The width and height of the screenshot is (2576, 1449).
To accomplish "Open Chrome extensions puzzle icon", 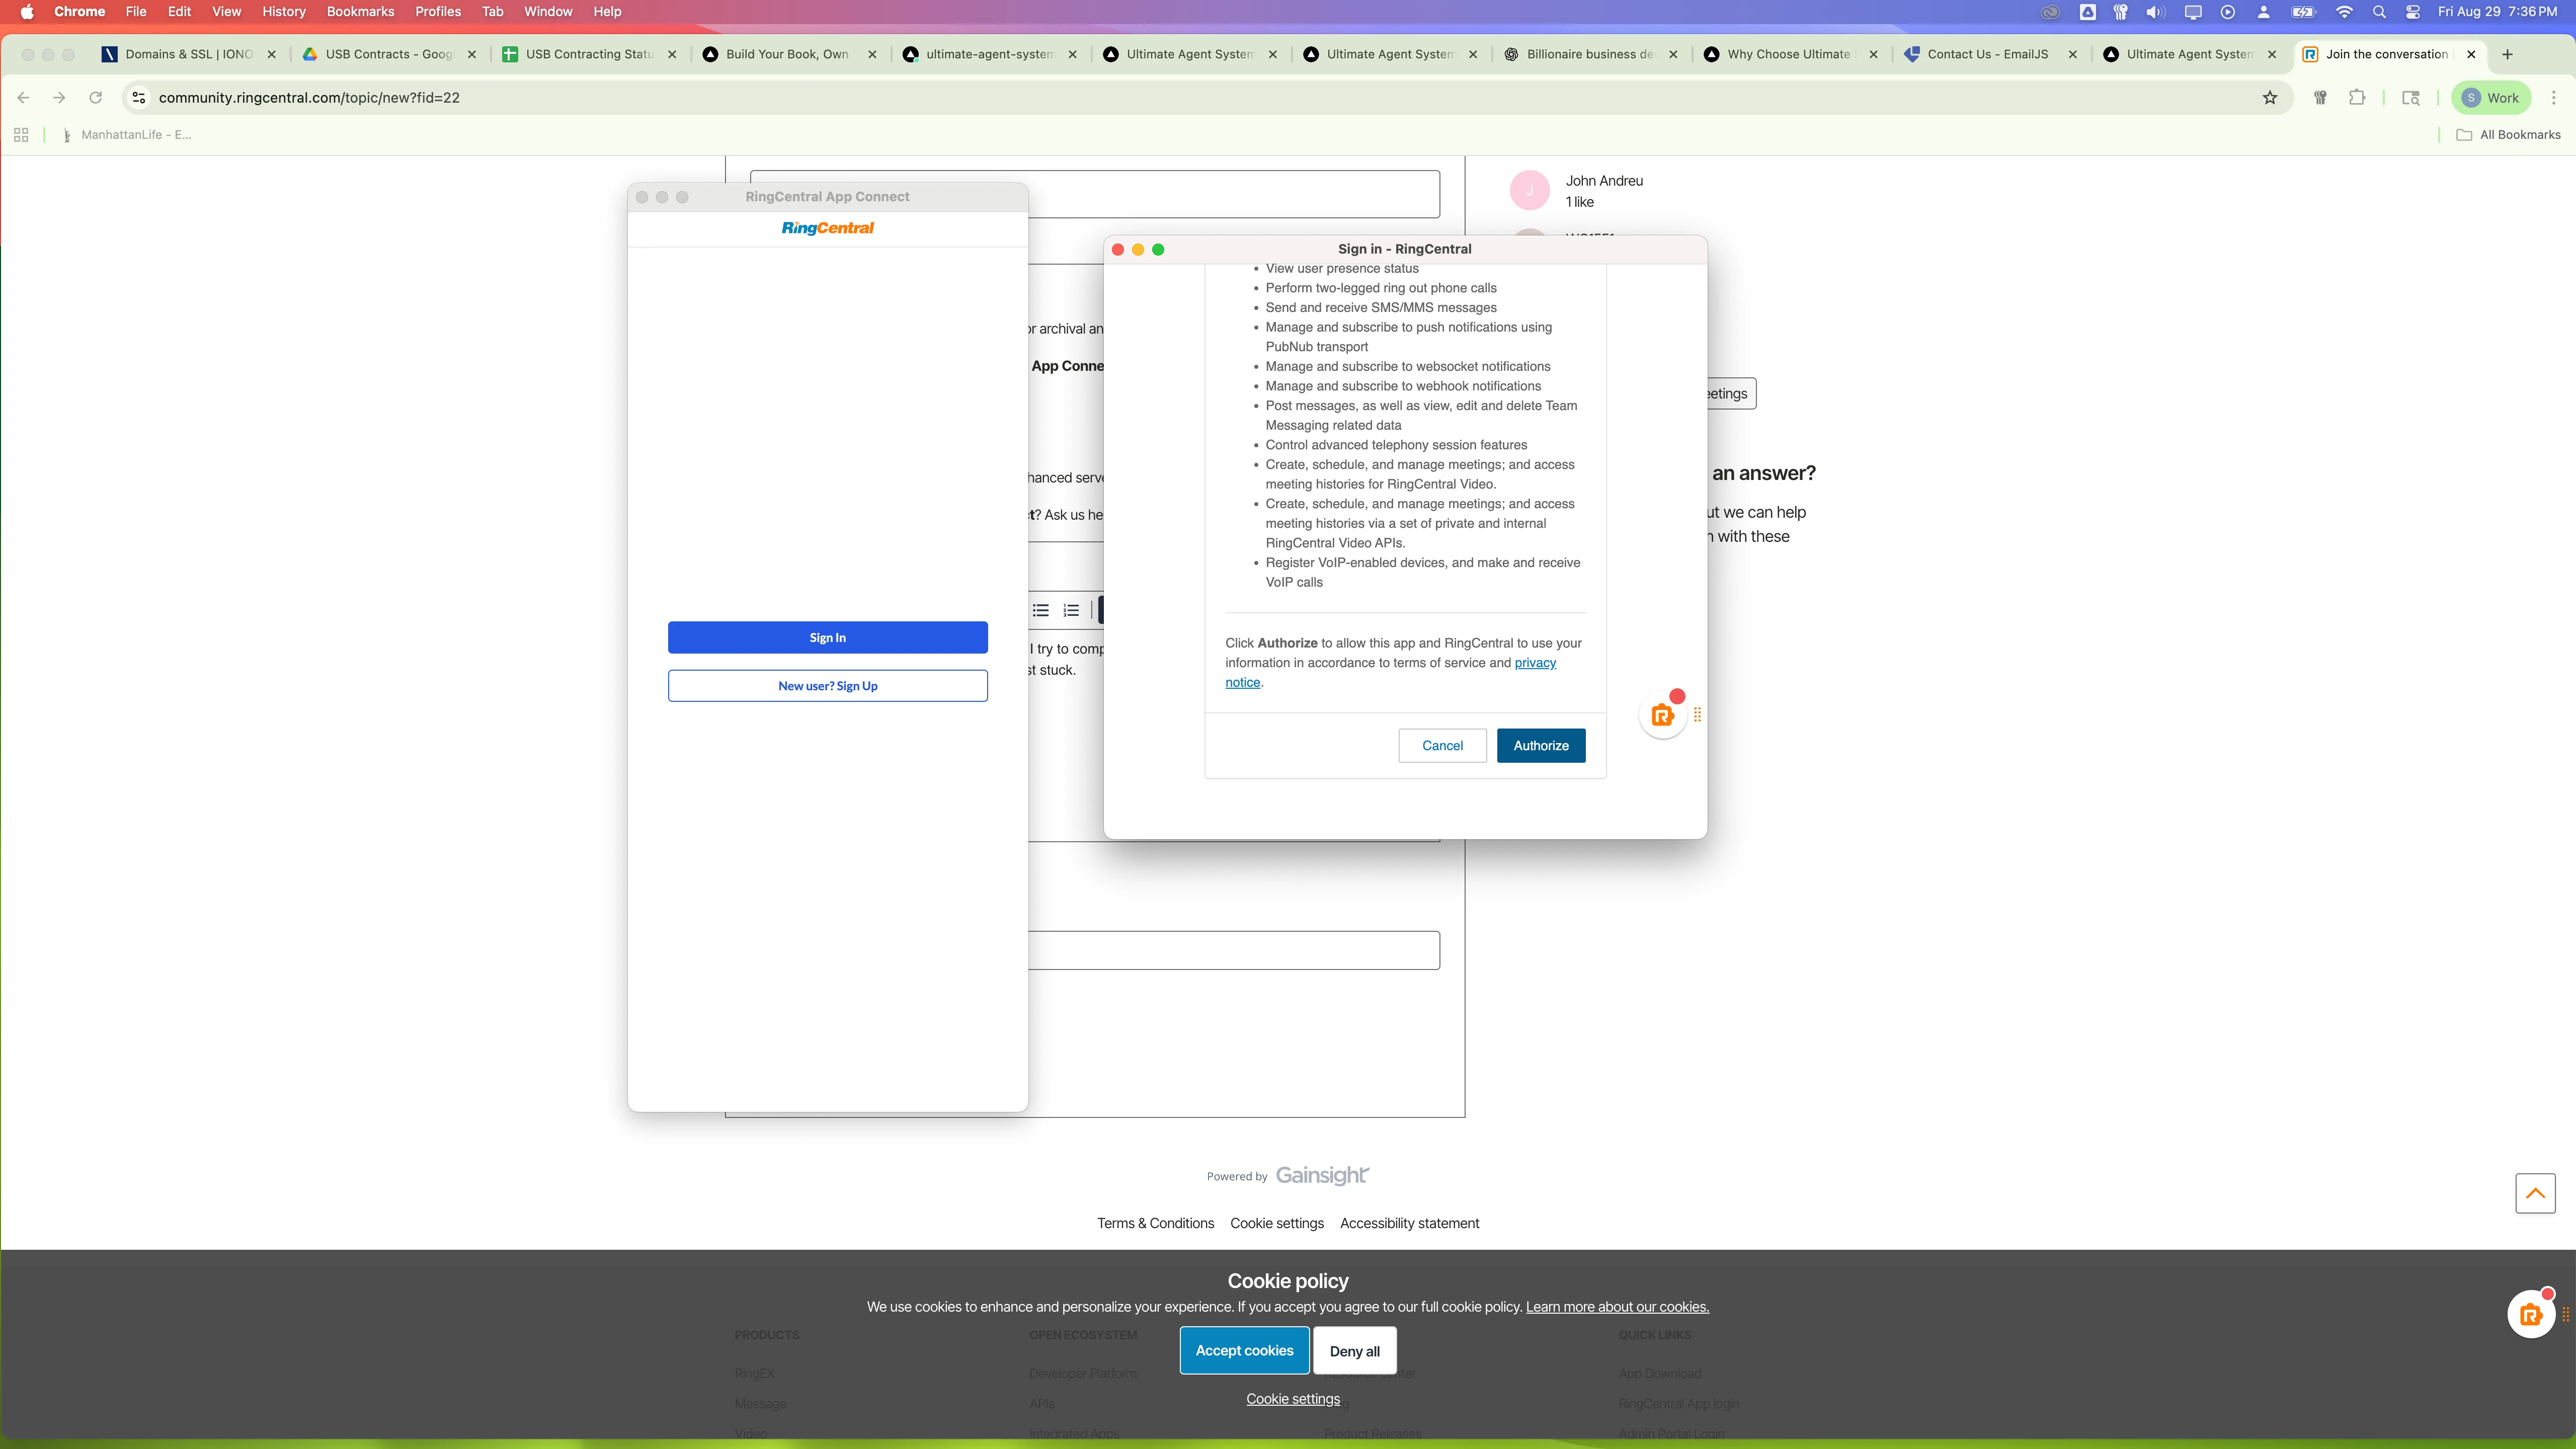I will (2357, 98).
